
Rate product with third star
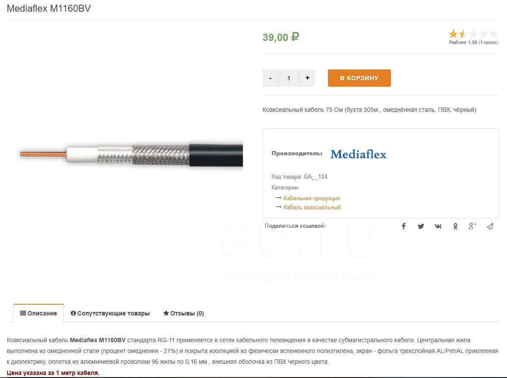pyautogui.click(x=473, y=34)
